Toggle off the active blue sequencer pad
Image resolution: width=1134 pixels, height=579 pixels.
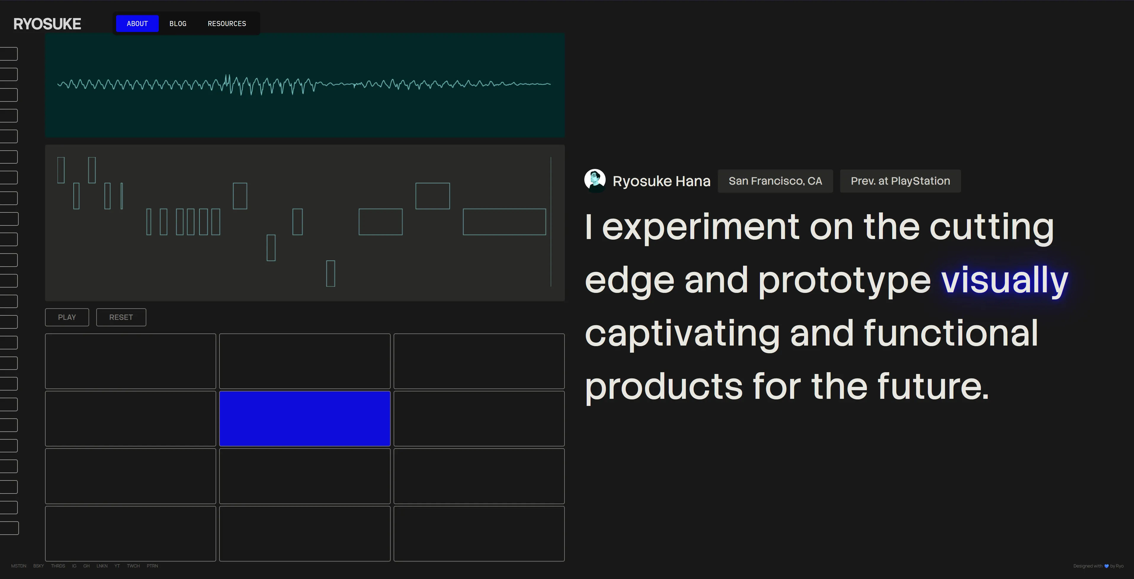pyautogui.click(x=305, y=419)
